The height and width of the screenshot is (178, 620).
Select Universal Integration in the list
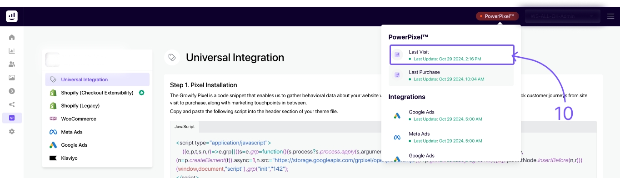[x=97, y=79]
